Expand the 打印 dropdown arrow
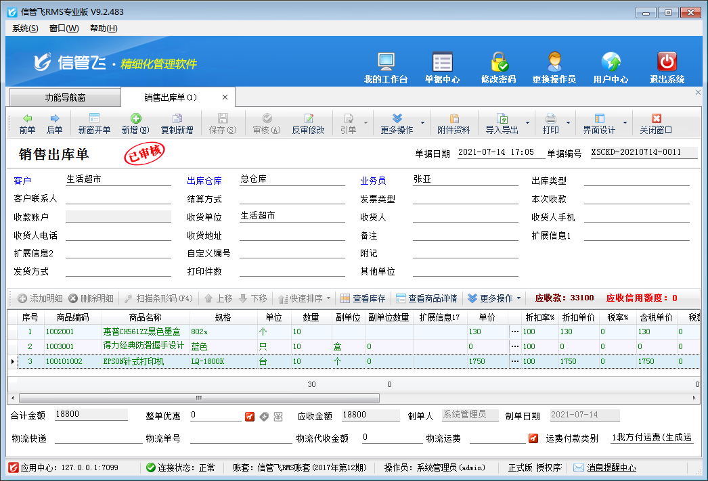 (568, 124)
